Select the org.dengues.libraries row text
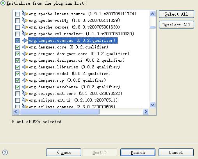198x159 pixels. pos(74,67)
